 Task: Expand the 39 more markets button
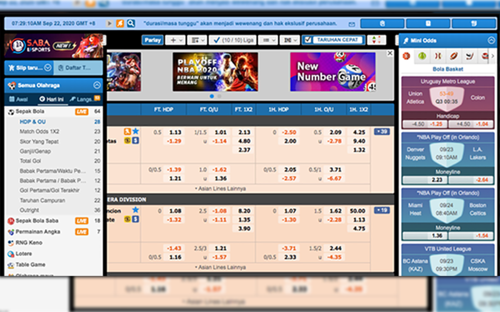(x=381, y=132)
